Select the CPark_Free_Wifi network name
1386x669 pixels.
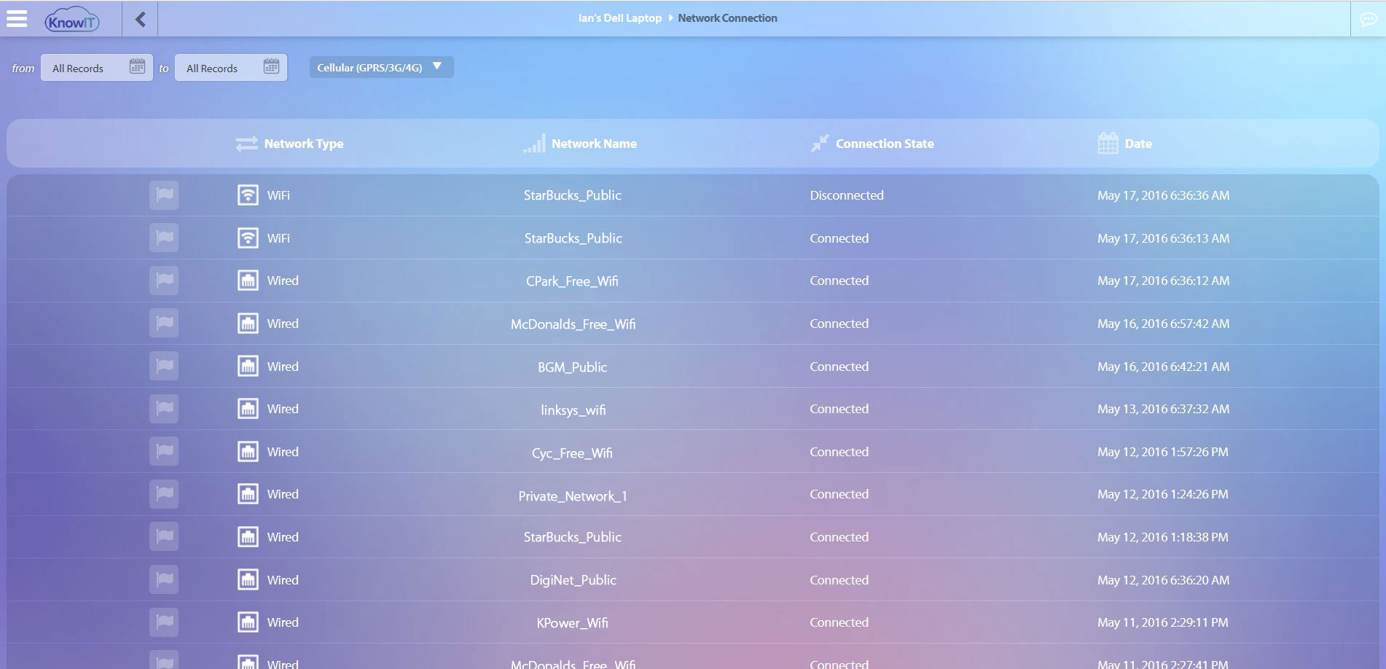(572, 281)
